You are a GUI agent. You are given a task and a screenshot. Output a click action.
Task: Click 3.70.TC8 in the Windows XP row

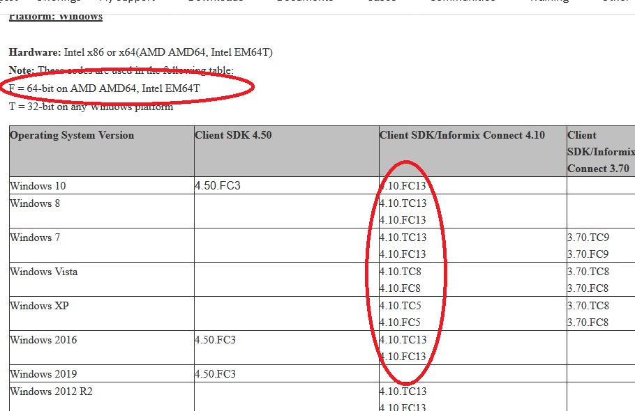588,306
